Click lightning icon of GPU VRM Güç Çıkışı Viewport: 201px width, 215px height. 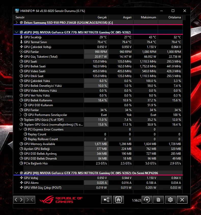tap(21, 187)
